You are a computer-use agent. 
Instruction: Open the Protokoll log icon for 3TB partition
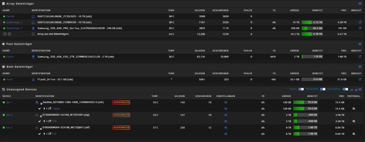pyautogui.click(x=354, y=121)
